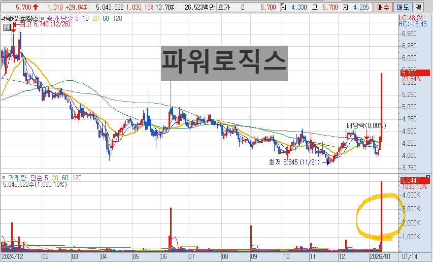This screenshot has height=262, width=433.
Task: Click the 01/14 date label
Action: click(x=410, y=257)
